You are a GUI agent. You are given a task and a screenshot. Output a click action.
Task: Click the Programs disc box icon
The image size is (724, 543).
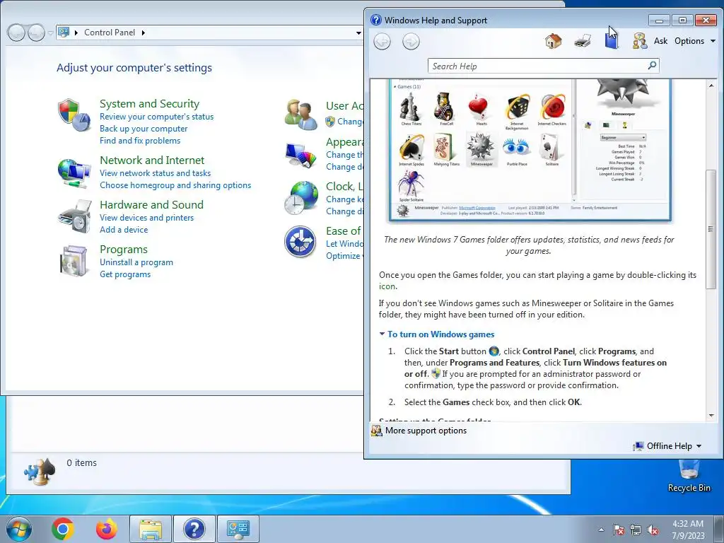(x=74, y=261)
